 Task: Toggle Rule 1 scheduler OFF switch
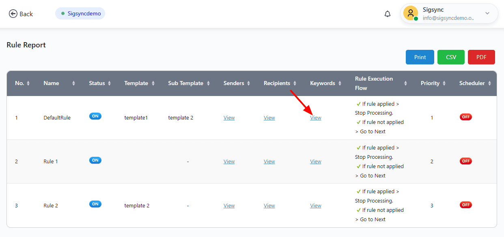(465, 161)
